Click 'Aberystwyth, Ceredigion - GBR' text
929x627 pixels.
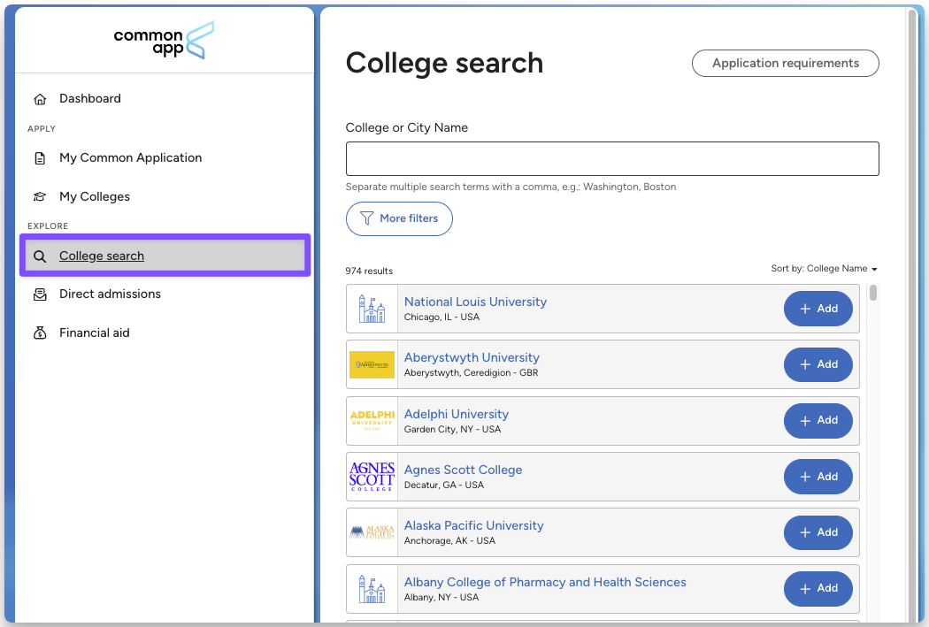(x=471, y=373)
